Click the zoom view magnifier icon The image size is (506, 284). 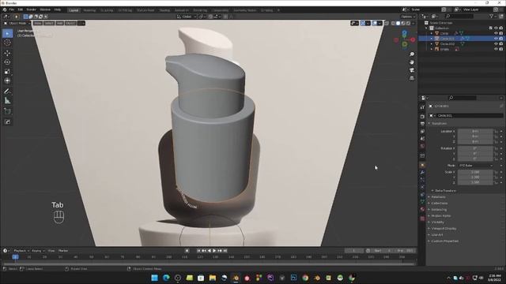412,54
